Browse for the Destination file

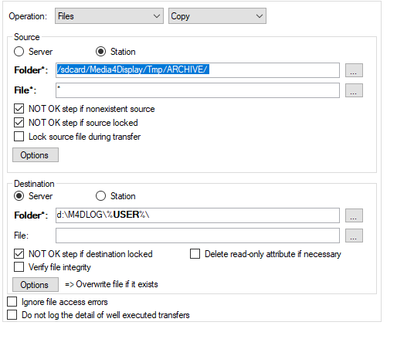354,236
